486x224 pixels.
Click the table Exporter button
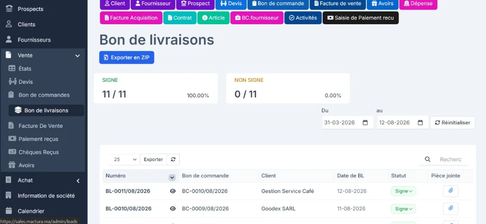[x=153, y=160]
